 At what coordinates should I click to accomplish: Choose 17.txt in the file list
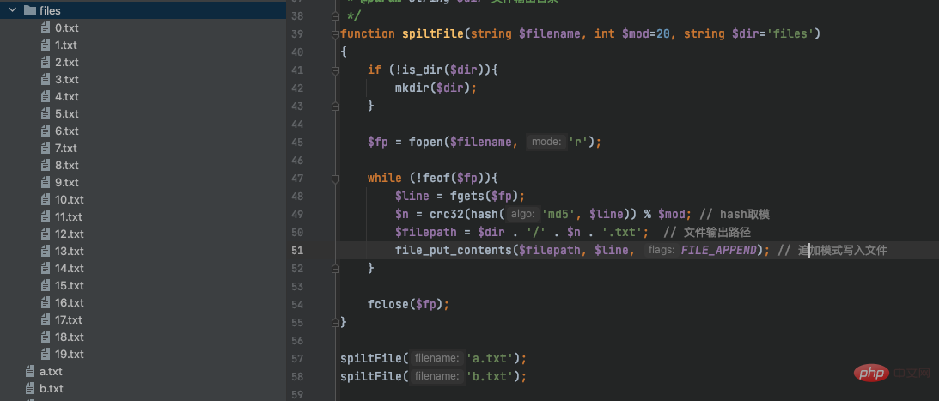point(69,319)
